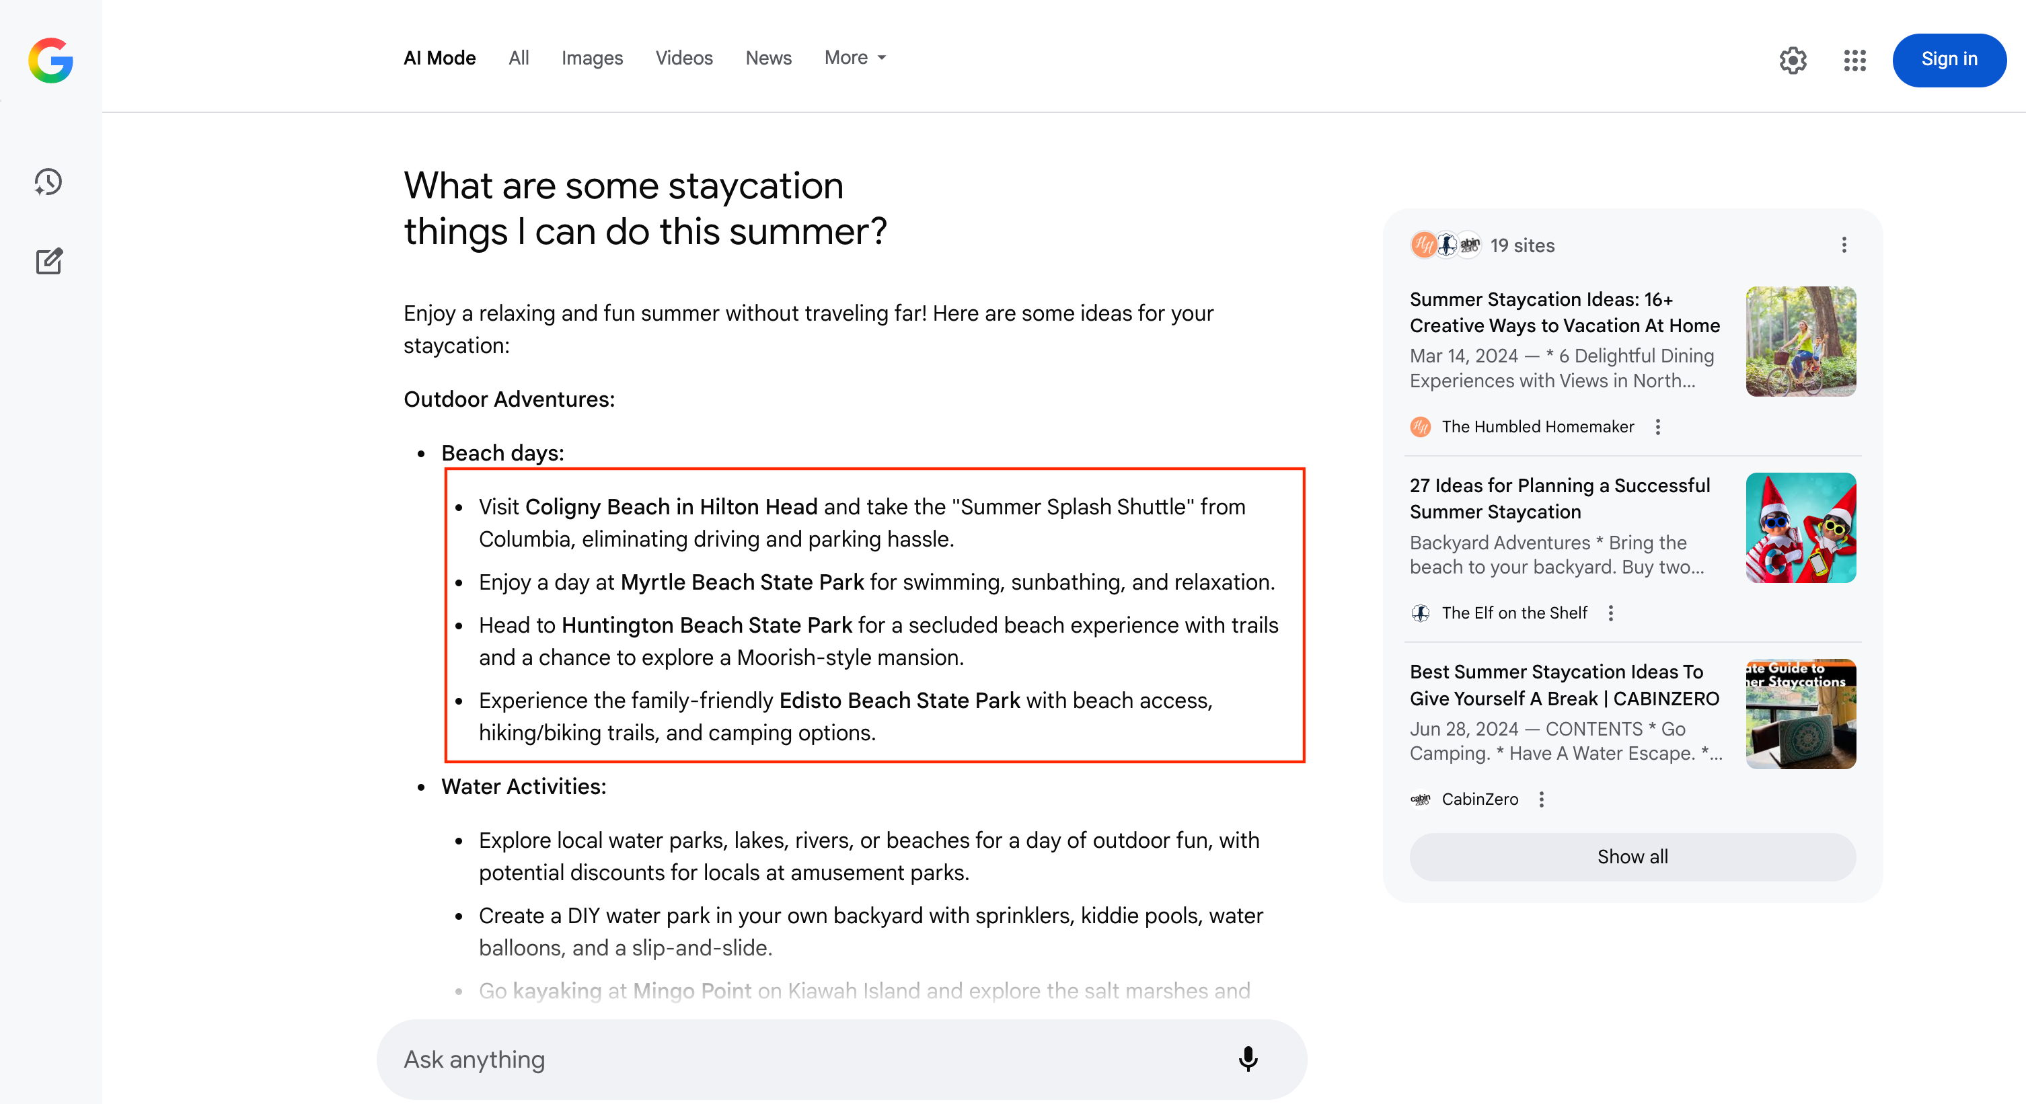
Task: Open AI Mode history icon
Action: (48, 182)
